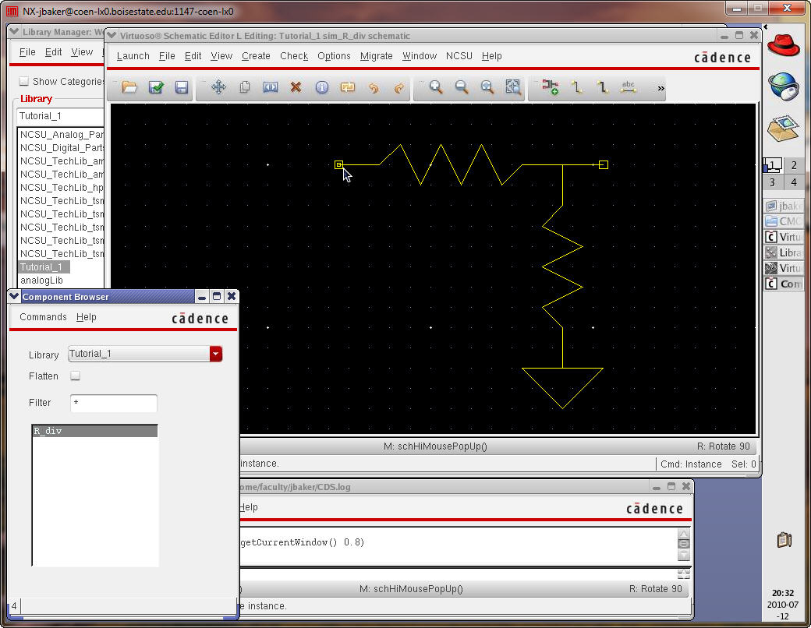Click the Undo arrow icon
This screenshot has width=811, height=628.
[x=374, y=87]
